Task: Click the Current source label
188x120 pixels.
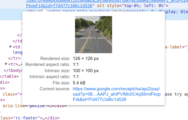Action: coord(55,89)
